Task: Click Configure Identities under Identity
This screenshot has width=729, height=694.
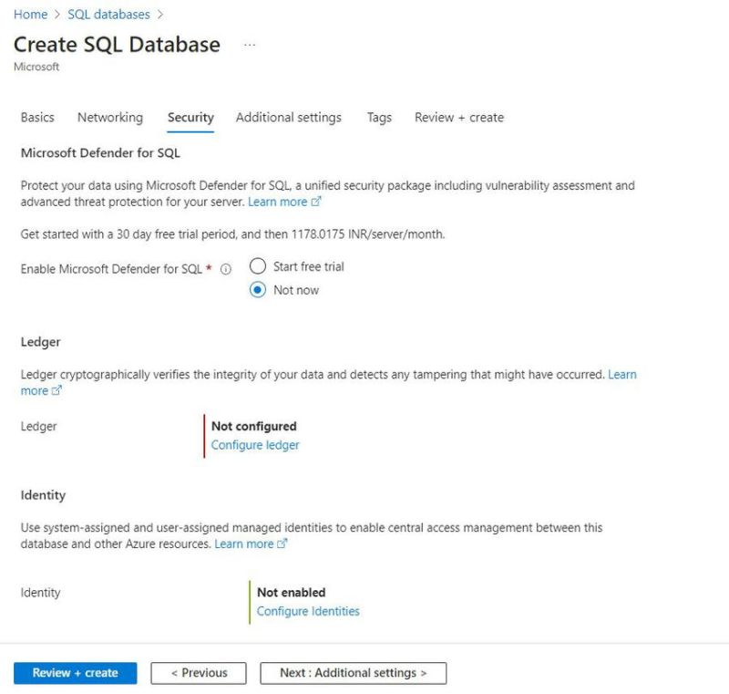Action: pos(309,611)
